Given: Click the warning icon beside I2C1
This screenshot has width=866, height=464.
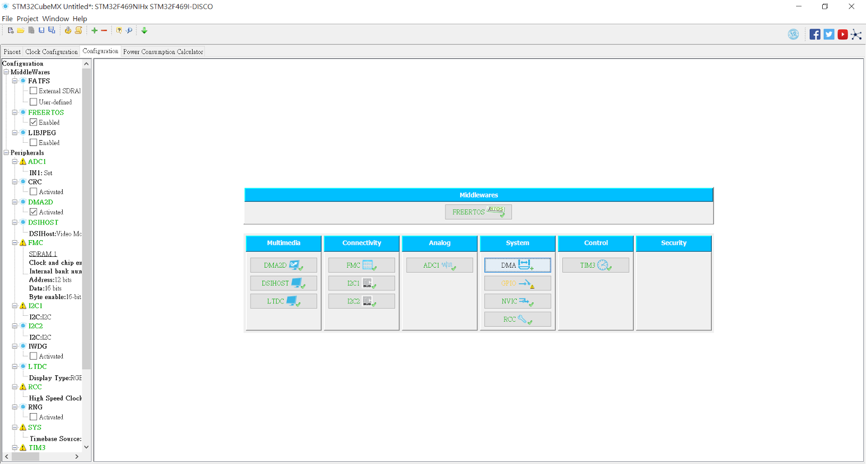Looking at the screenshot, I should click(23, 306).
